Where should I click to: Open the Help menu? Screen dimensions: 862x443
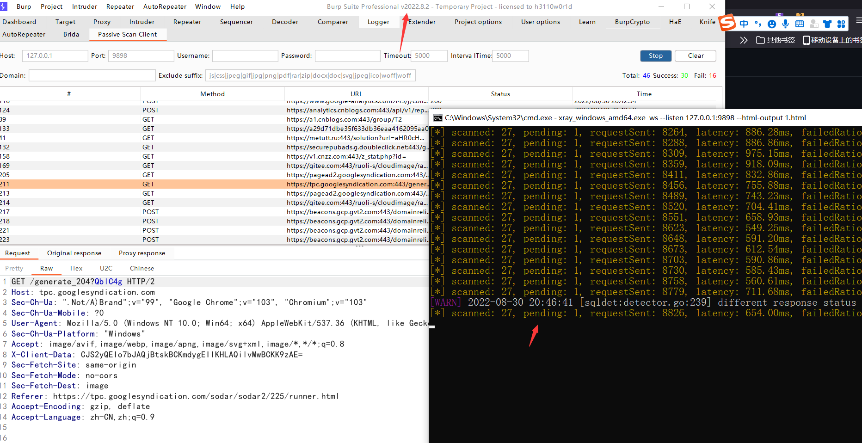[x=237, y=6]
